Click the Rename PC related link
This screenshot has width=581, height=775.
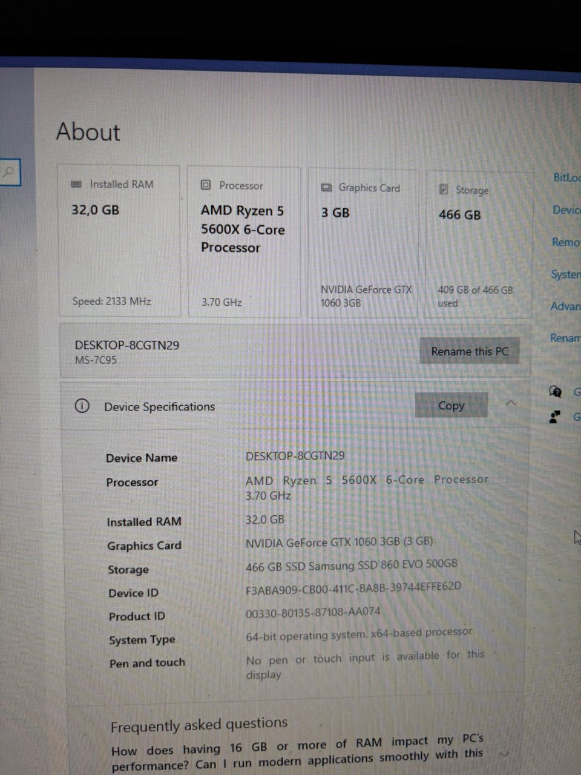(x=565, y=338)
